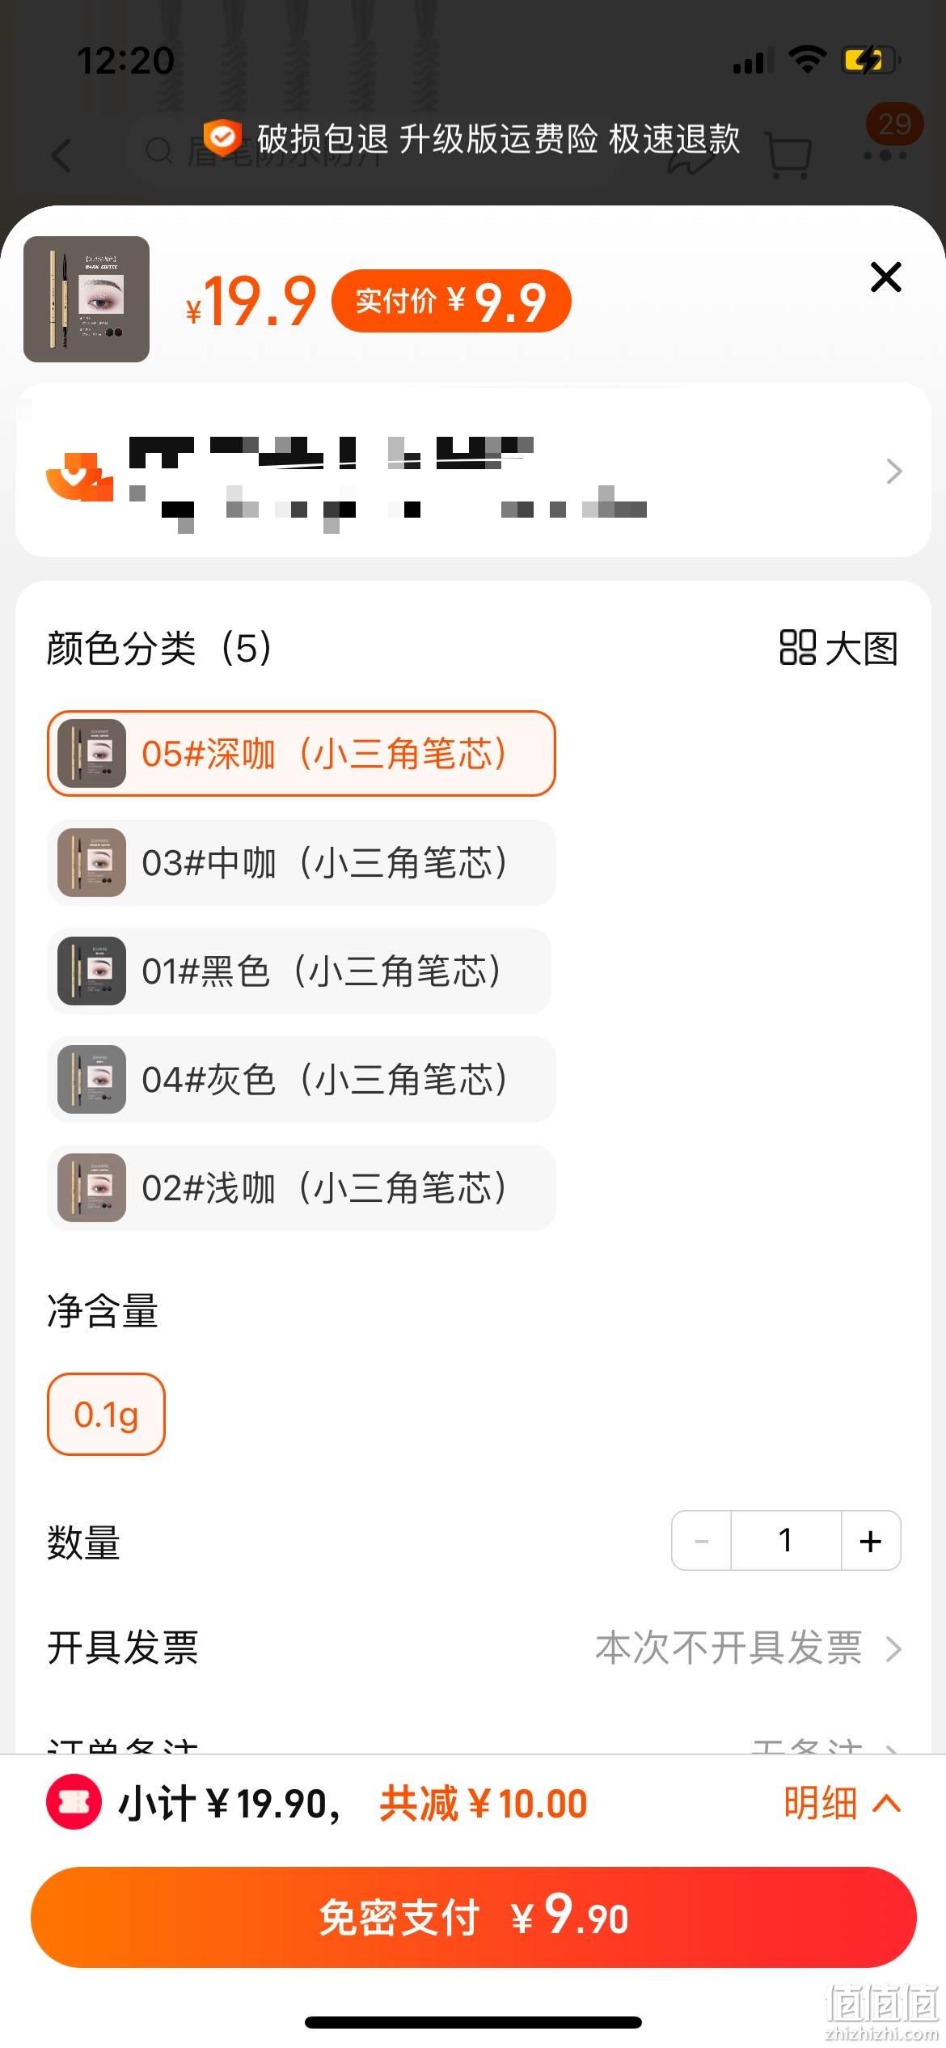
Task: Pick the 02#浅咖 color entry
Action: tap(301, 1187)
